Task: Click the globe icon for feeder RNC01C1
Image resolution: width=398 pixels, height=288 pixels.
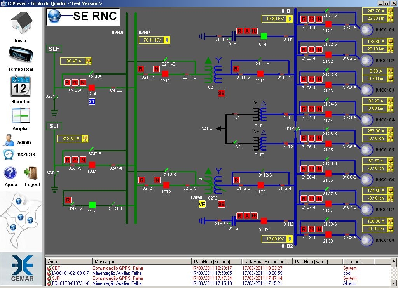Action: (x=367, y=30)
